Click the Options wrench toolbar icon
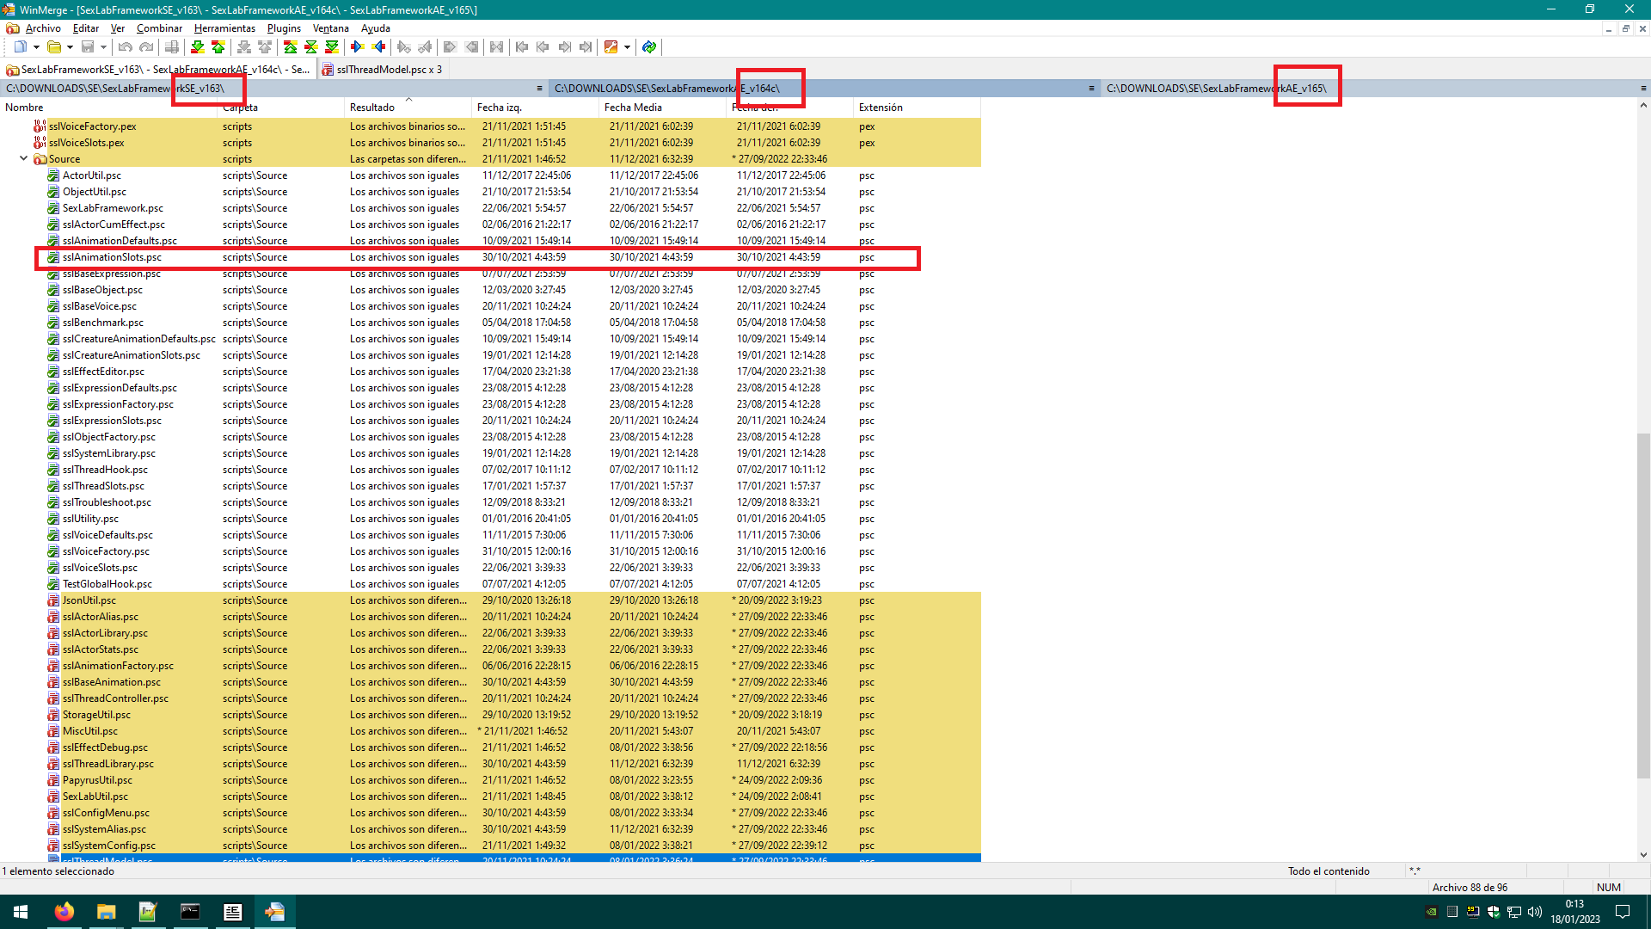Viewport: 1651px width, 929px height. coord(611,47)
